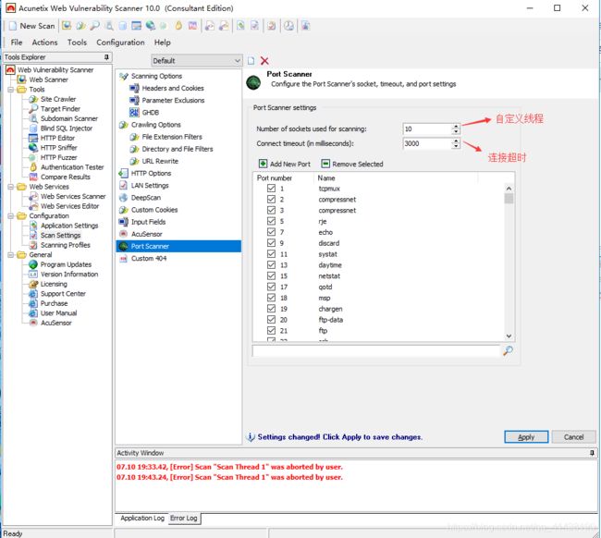Open the Help menu
The image size is (601, 538).
coord(162,43)
